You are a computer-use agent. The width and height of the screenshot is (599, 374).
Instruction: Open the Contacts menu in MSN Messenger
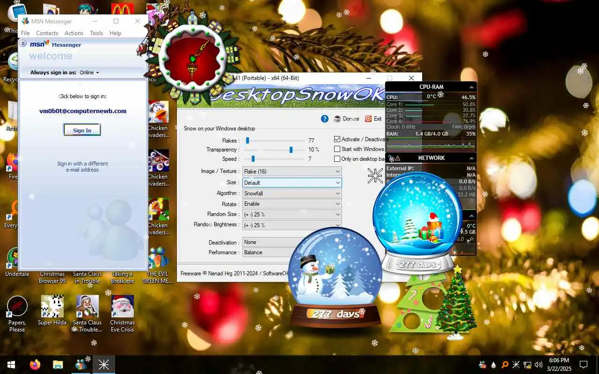pos(47,33)
